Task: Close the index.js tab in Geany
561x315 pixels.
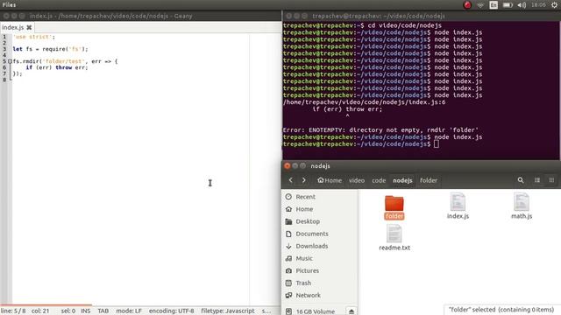Action: coord(29,27)
